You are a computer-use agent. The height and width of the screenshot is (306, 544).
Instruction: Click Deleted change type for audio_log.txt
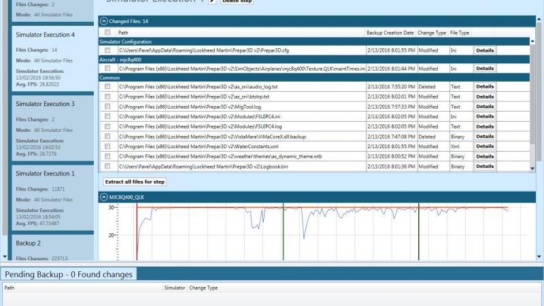click(x=427, y=87)
